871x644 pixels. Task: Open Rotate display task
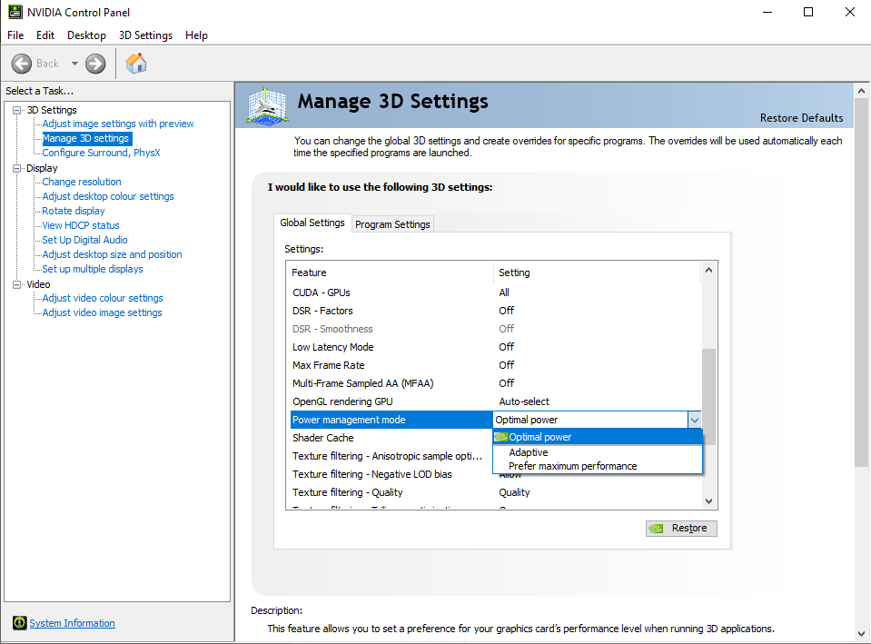coord(74,211)
